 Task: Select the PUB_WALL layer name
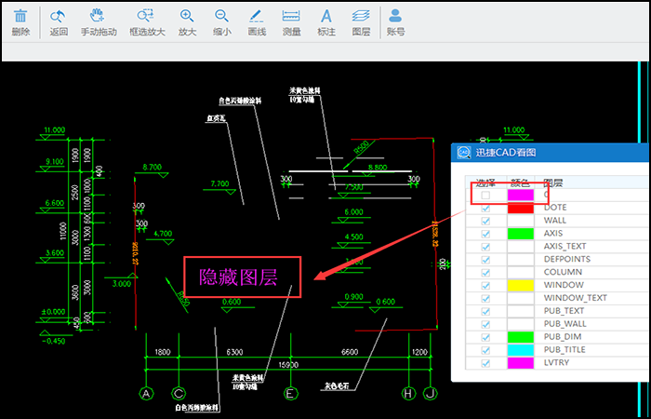[x=565, y=323]
